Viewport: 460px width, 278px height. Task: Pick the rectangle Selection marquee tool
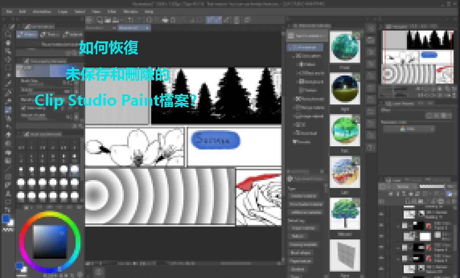click(8, 67)
